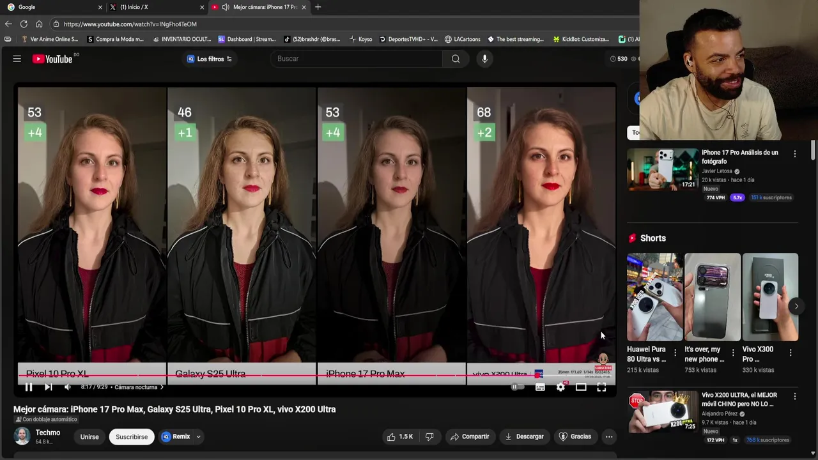Open 'Ver Anime Online S...' bookmark
The width and height of the screenshot is (818, 460).
click(50, 39)
